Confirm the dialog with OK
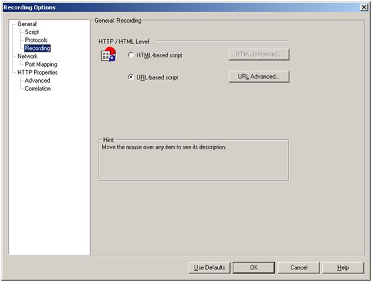 pyautogui.click(x=253, y=267)
